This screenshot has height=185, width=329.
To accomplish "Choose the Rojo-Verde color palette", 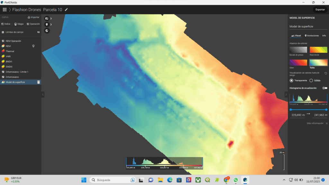I will (318, 50).
